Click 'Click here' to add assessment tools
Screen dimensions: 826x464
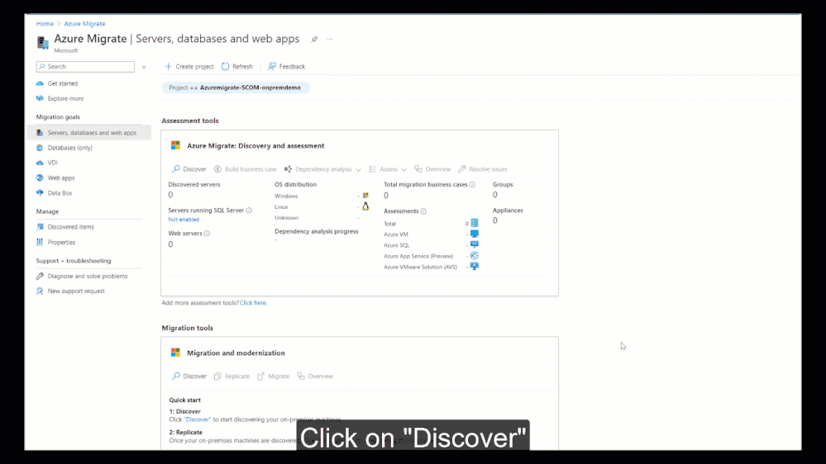click(253, 303)
